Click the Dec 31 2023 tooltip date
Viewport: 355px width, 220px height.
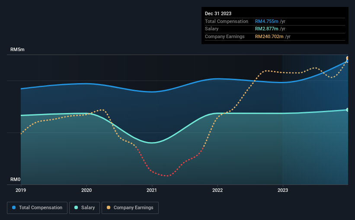point(218,13)
